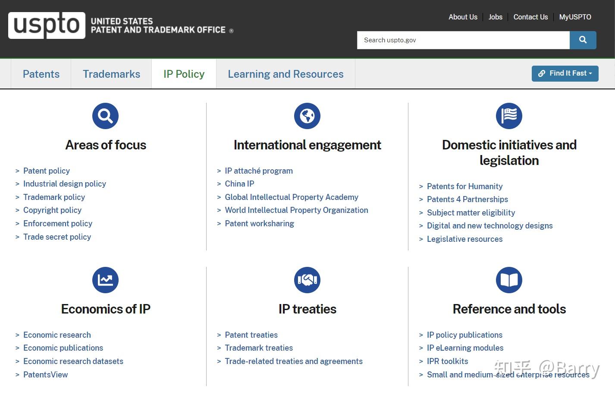Viewport: 615px width, 396px height.
Task: Click the IP treaties handshake icon
Action: [x=307, y=280]
